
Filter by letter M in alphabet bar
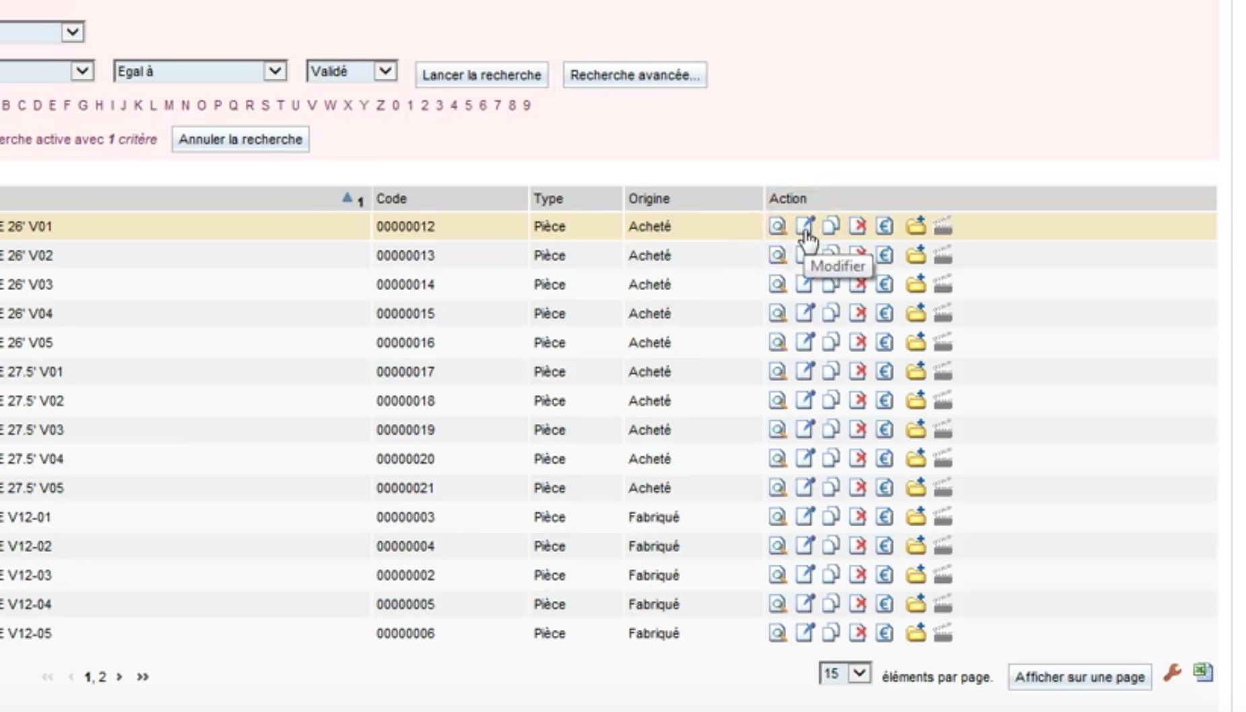(168, 106)
